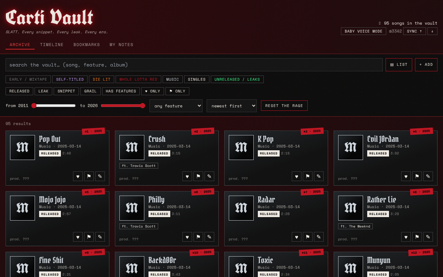The width and height of the screenshot is (443, 277).
Task: Edit note for K Pop
Action: (x=319, y=176)
